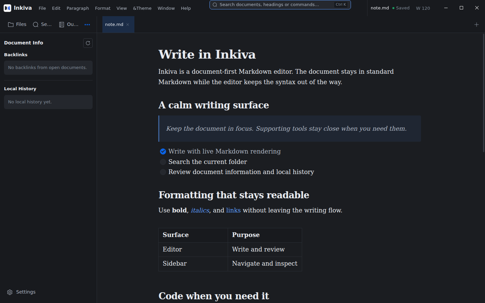Click the Inkiva app logo icon
The height and width of the screenshot is (303, 485).
pyautogui.click(x=7, y=8)
